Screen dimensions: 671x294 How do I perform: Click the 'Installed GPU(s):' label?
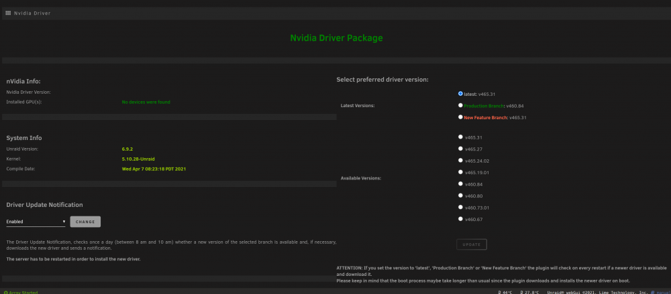click(x=24, y=102)
